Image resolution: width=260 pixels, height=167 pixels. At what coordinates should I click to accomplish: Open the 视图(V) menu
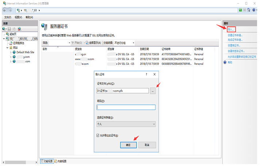(x=18, y=17)
